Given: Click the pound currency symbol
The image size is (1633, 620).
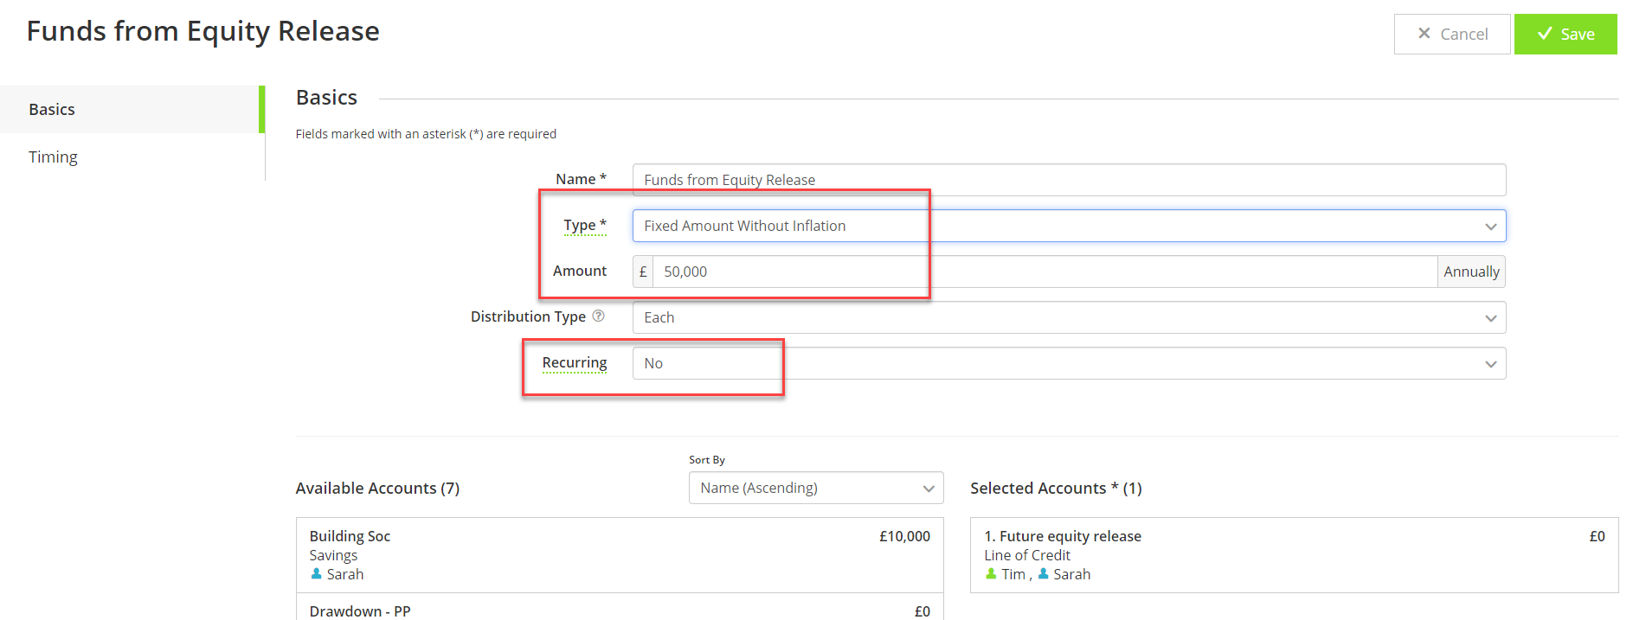Looking at the screenshot, I should pyautogui.click(x=643, y=272).
